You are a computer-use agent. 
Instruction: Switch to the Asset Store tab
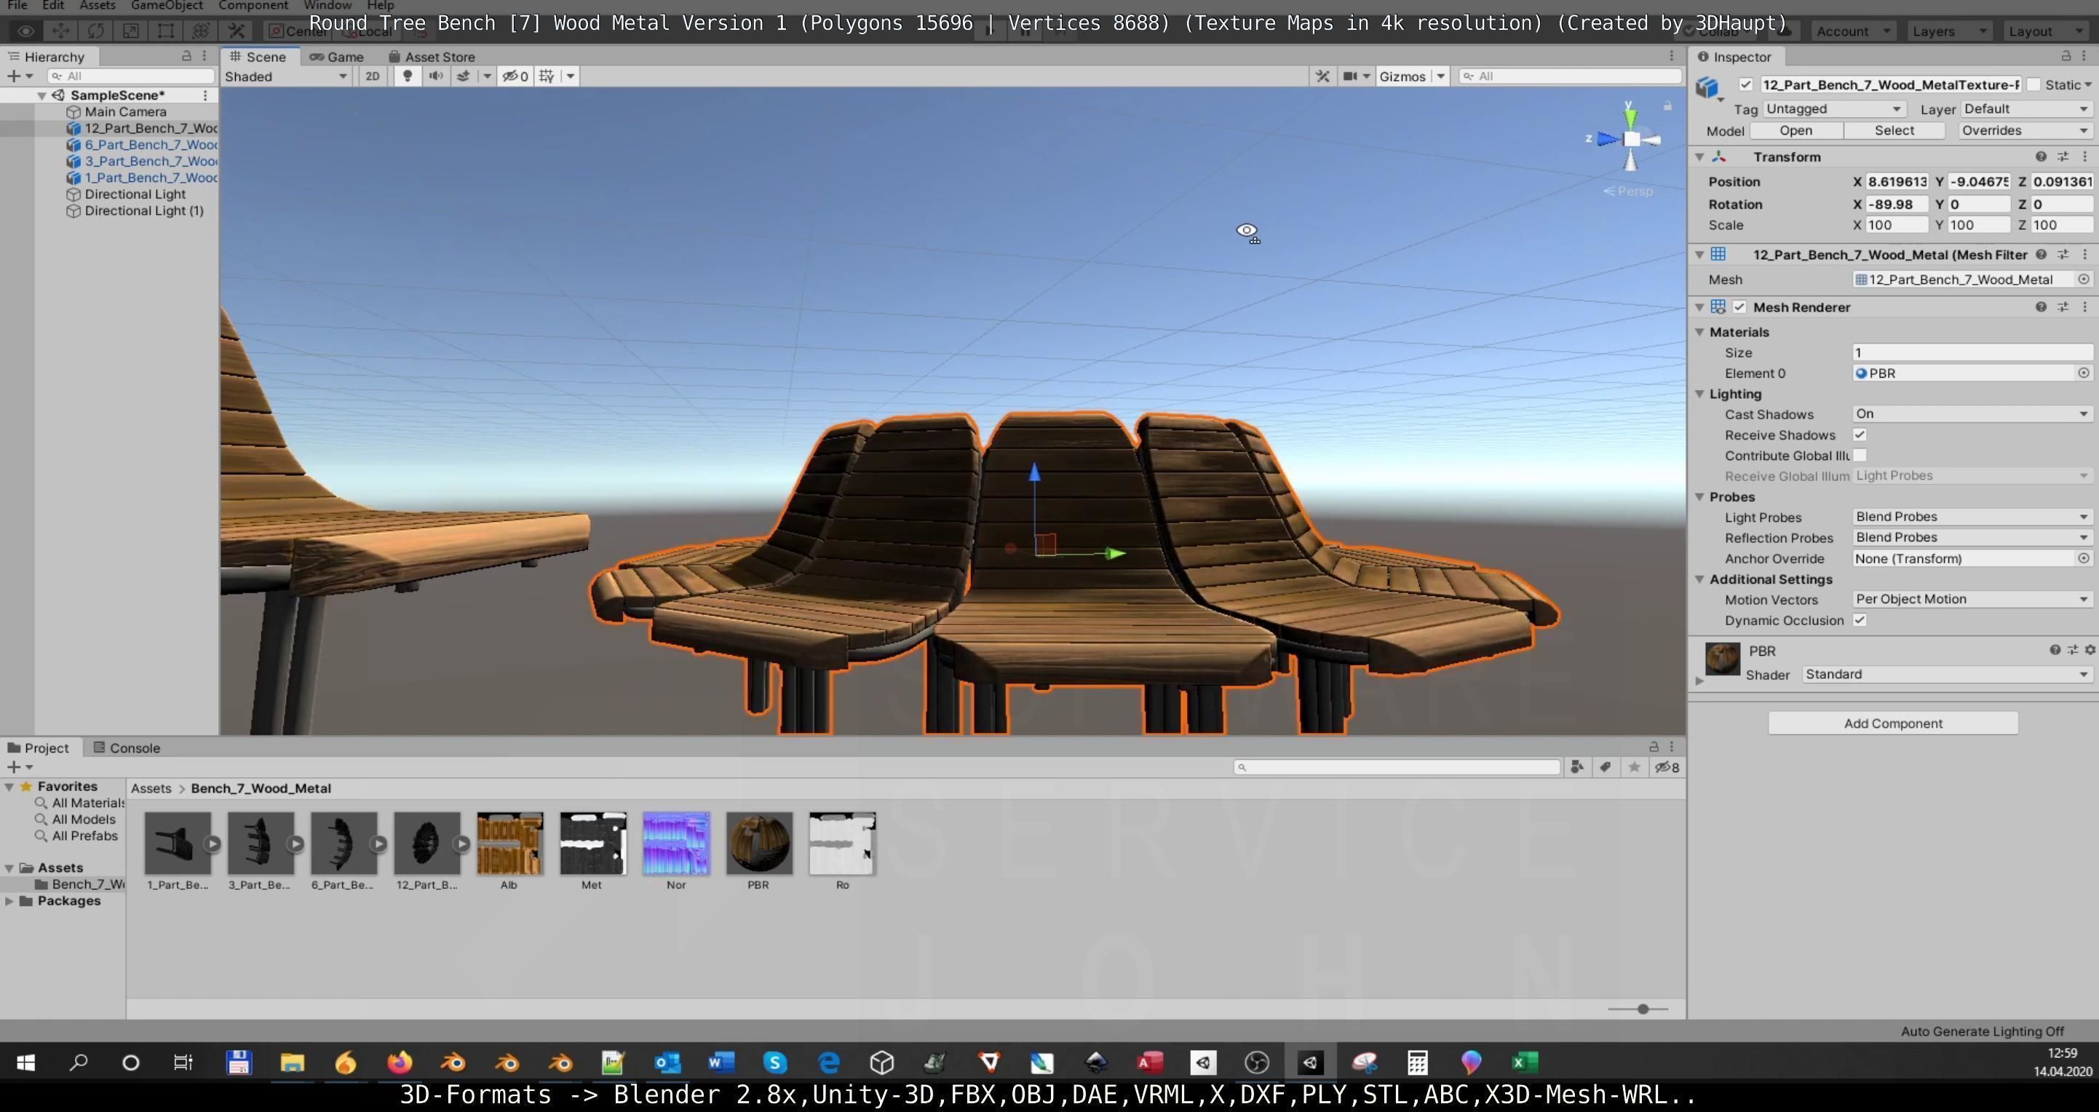[432, 56]
